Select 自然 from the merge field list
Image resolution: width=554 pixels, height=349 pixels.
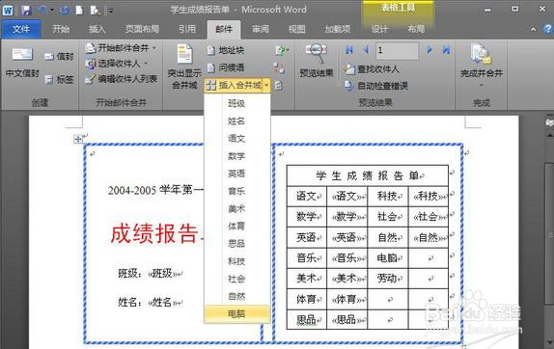(236, 296)
